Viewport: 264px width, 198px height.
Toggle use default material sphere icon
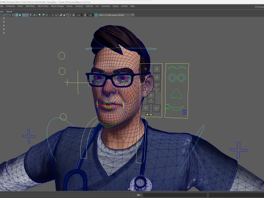pos(20,15)
